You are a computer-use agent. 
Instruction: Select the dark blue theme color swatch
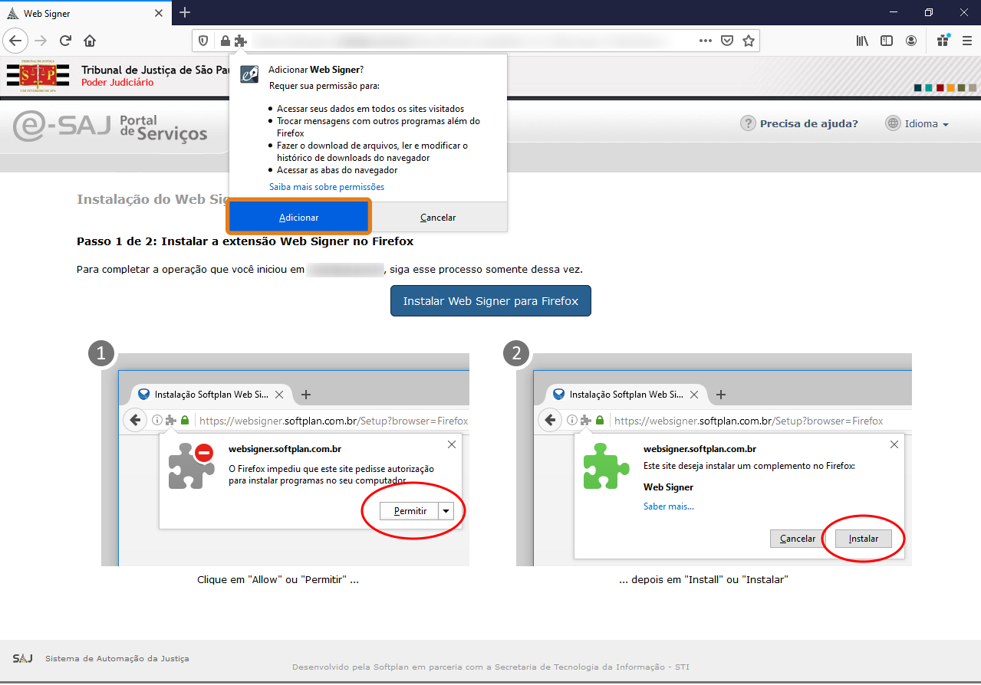(918, 88)
